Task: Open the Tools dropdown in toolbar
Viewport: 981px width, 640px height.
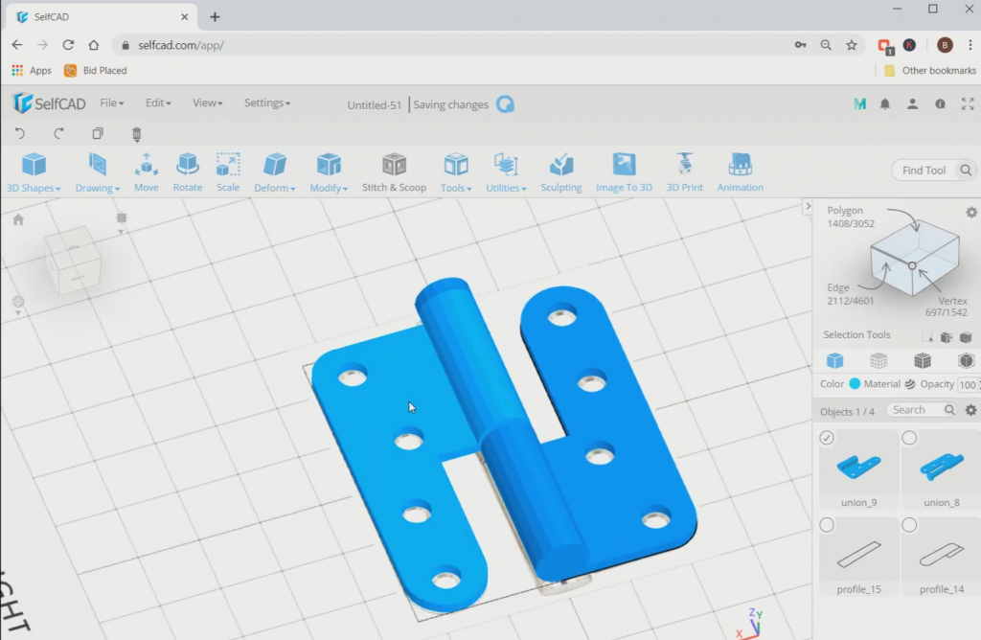Action: (x=455, y=172)
